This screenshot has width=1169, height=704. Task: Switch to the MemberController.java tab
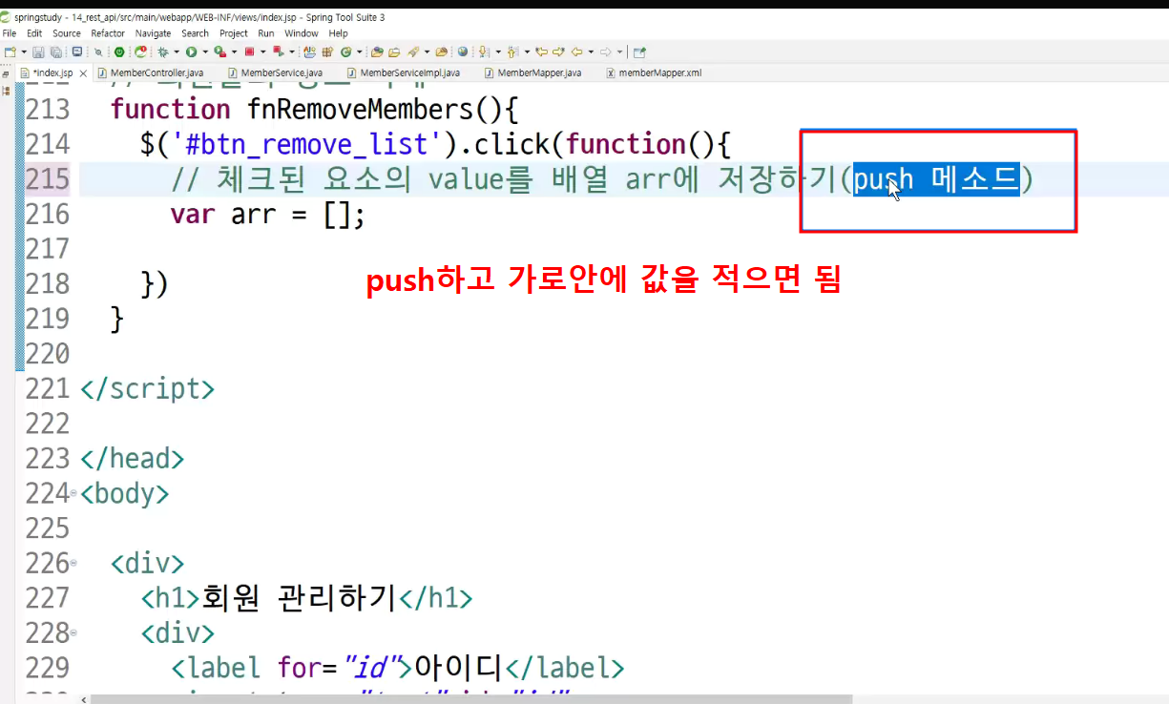pyautogui.click(x=150, y=72)
